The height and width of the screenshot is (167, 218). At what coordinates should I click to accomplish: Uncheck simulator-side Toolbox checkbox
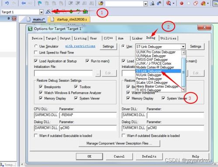pyautogui.click(x=76, y=87)
